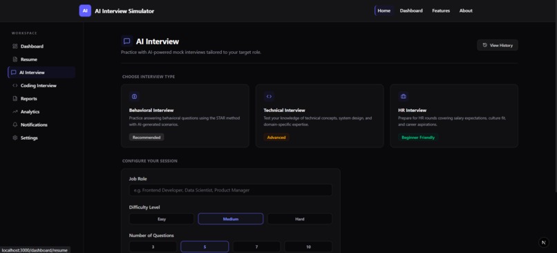
Task: Choose 10 questions option
Action: (308, 247)
